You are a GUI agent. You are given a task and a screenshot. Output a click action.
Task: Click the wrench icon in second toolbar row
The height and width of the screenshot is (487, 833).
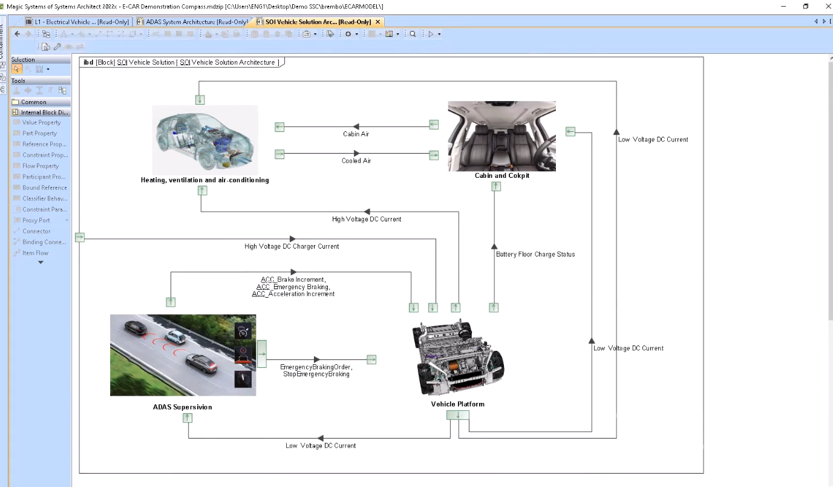[57, 47]
